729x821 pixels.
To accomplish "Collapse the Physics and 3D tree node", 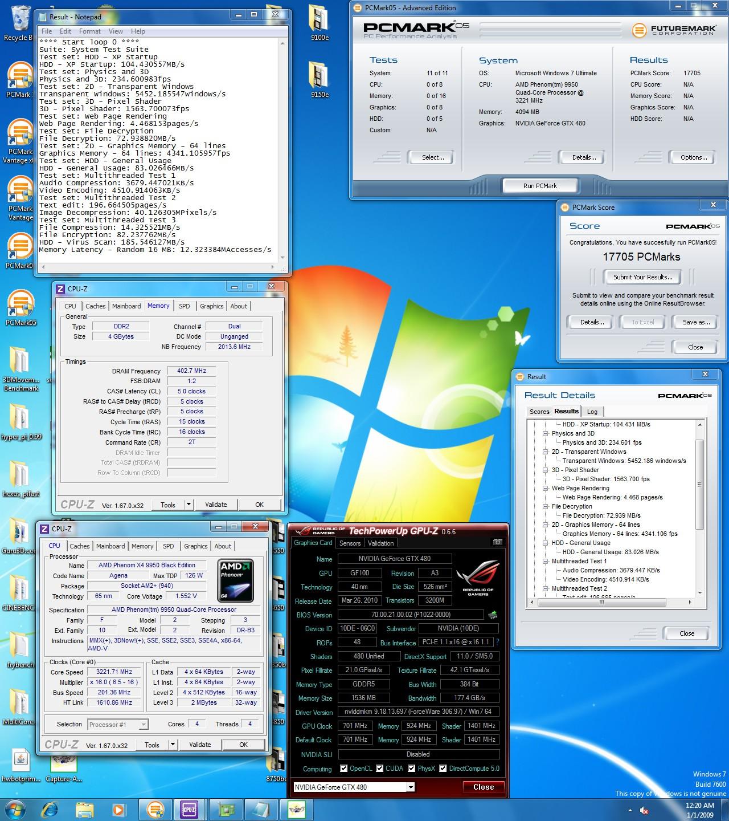I will [546, 433].
